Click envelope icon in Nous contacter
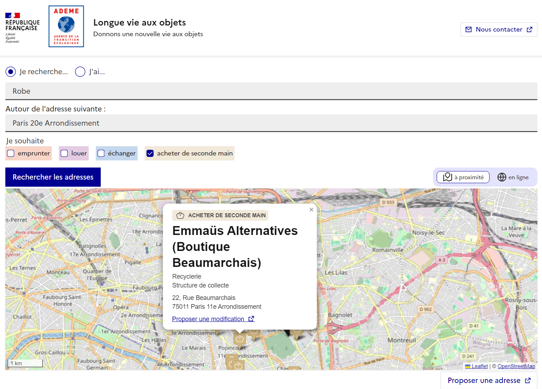The height and width of the screenshot is (389, 542). [x=469, y=29]
